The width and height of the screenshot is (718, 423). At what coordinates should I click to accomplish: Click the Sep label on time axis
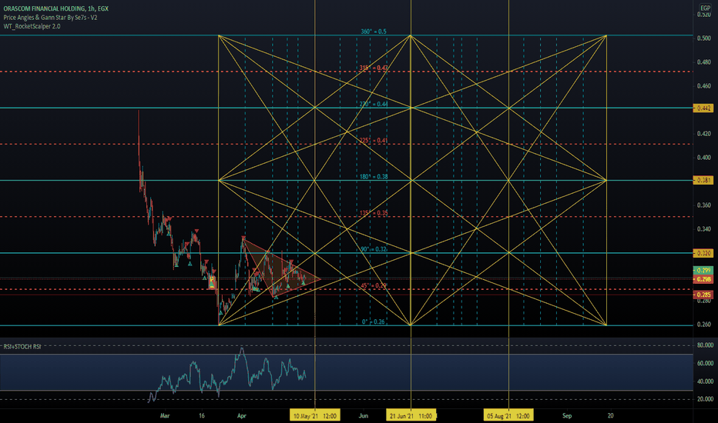point(567,415)
